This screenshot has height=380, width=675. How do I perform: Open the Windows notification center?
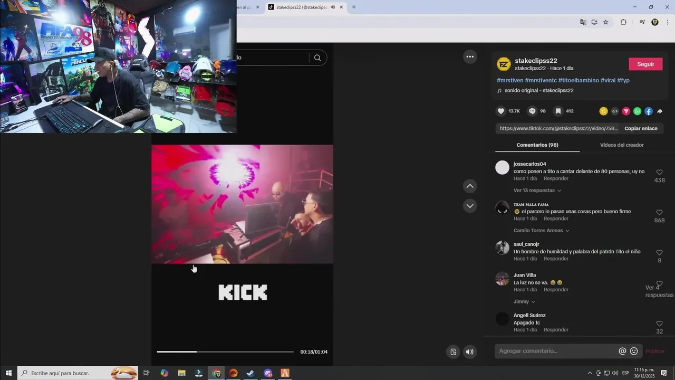tap(664, 373)
